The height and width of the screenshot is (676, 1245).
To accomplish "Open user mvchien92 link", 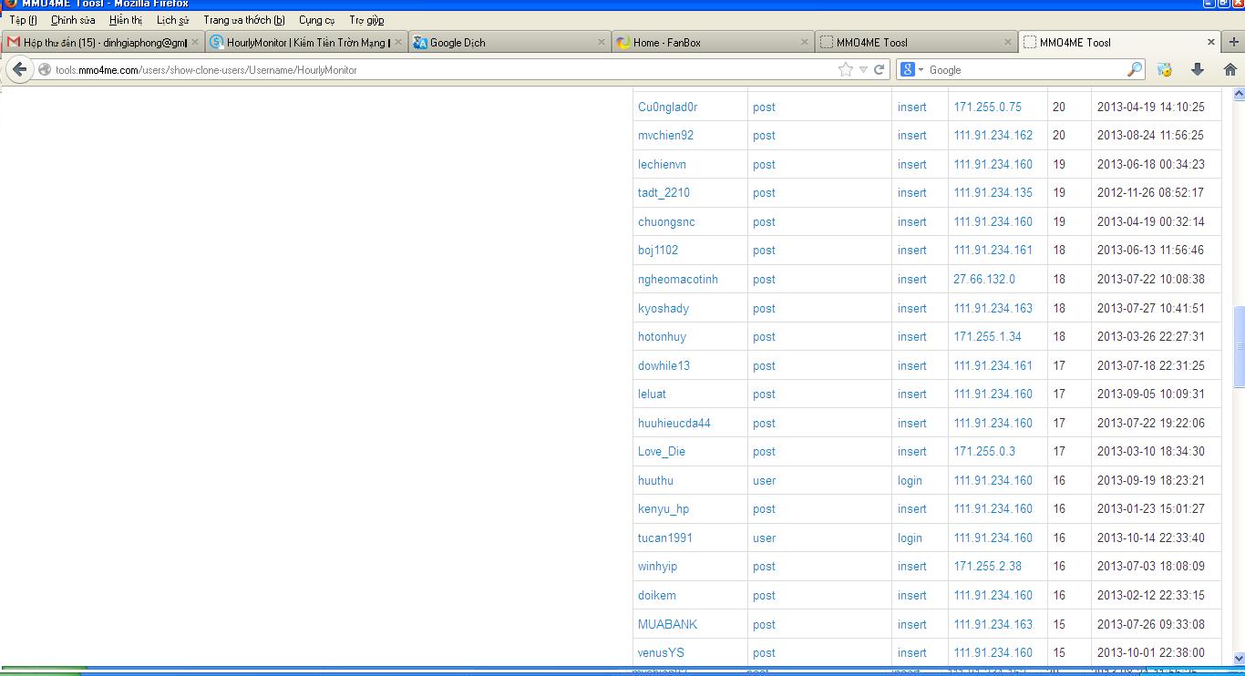I will 665,135.
